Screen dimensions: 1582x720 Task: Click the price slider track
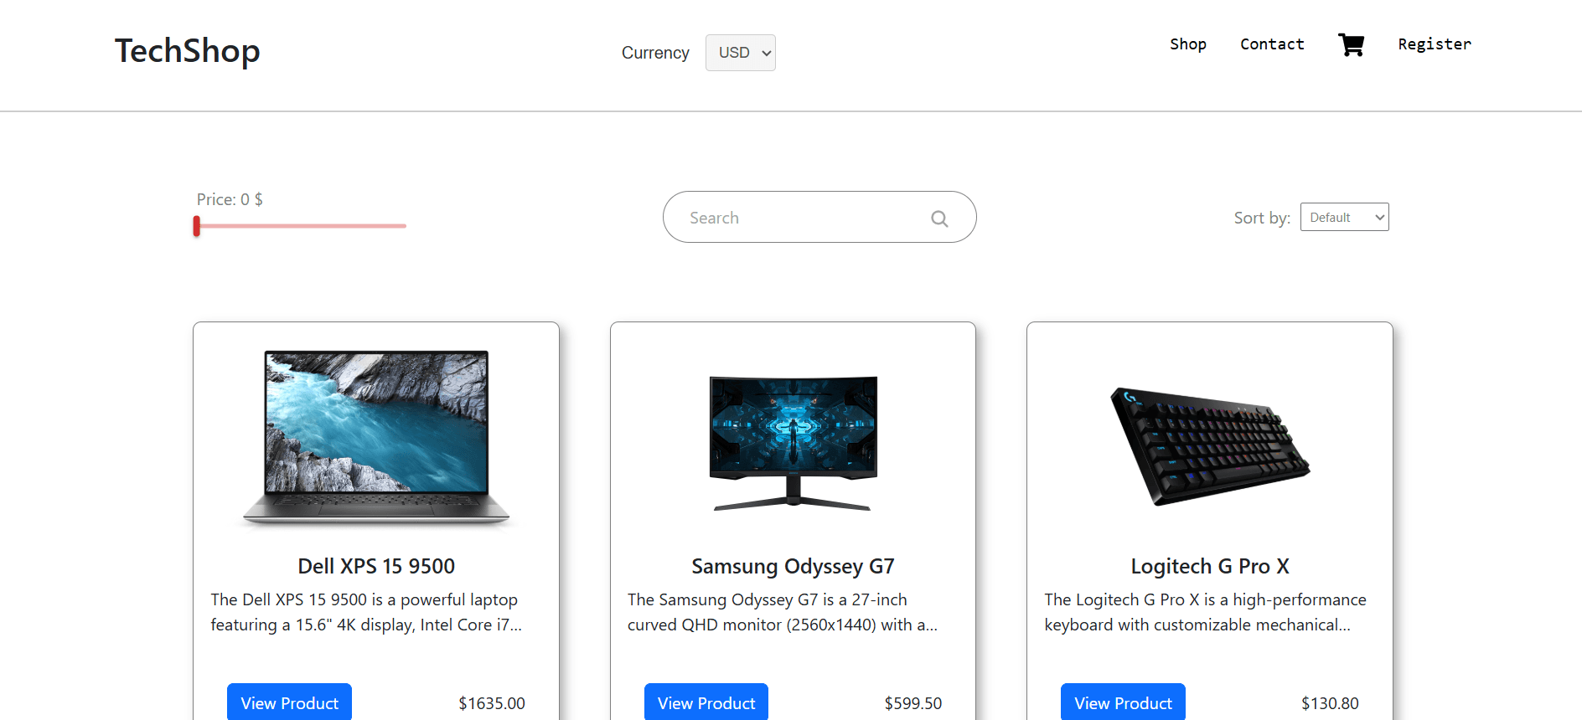318,226
